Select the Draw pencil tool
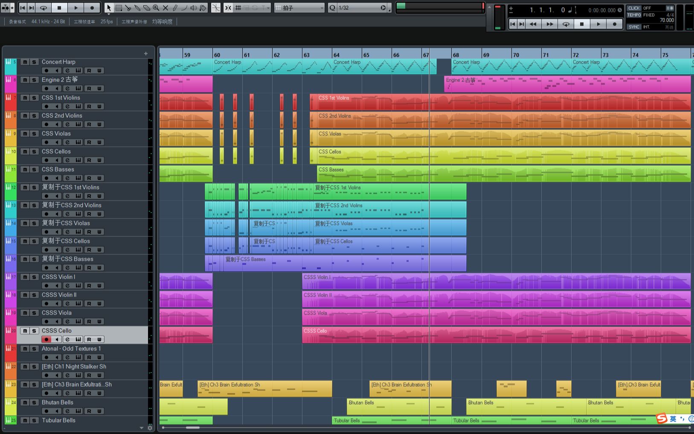 pos(175,8)
